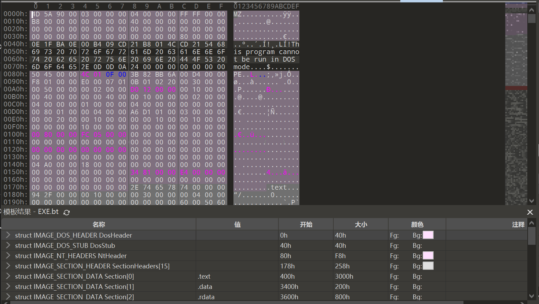Screen dimensions: 539x304
Task: Select the IMAGE_SECTION_DATA Section[0] row name
Action: 74,276
